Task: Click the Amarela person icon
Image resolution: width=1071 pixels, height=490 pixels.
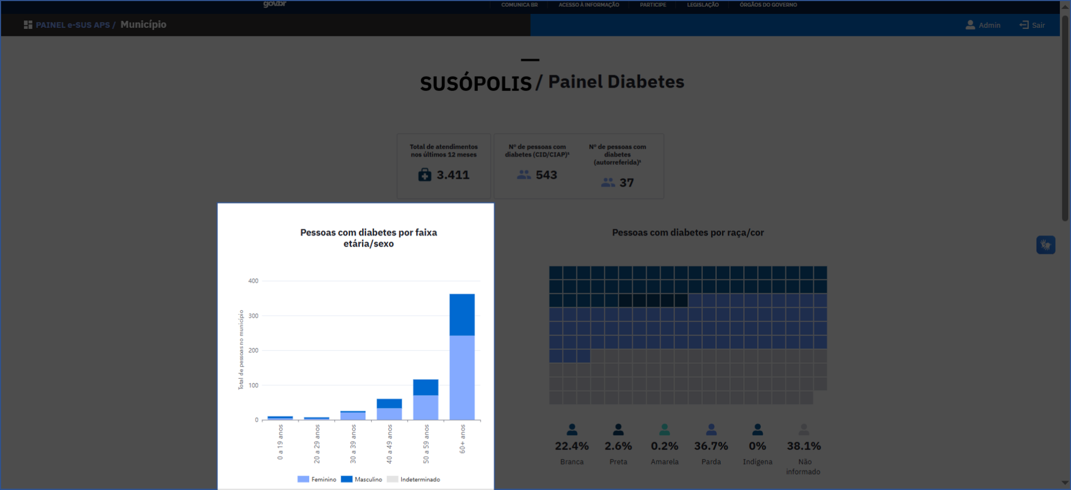Action: pyautogui.click(x=664, y=429)
